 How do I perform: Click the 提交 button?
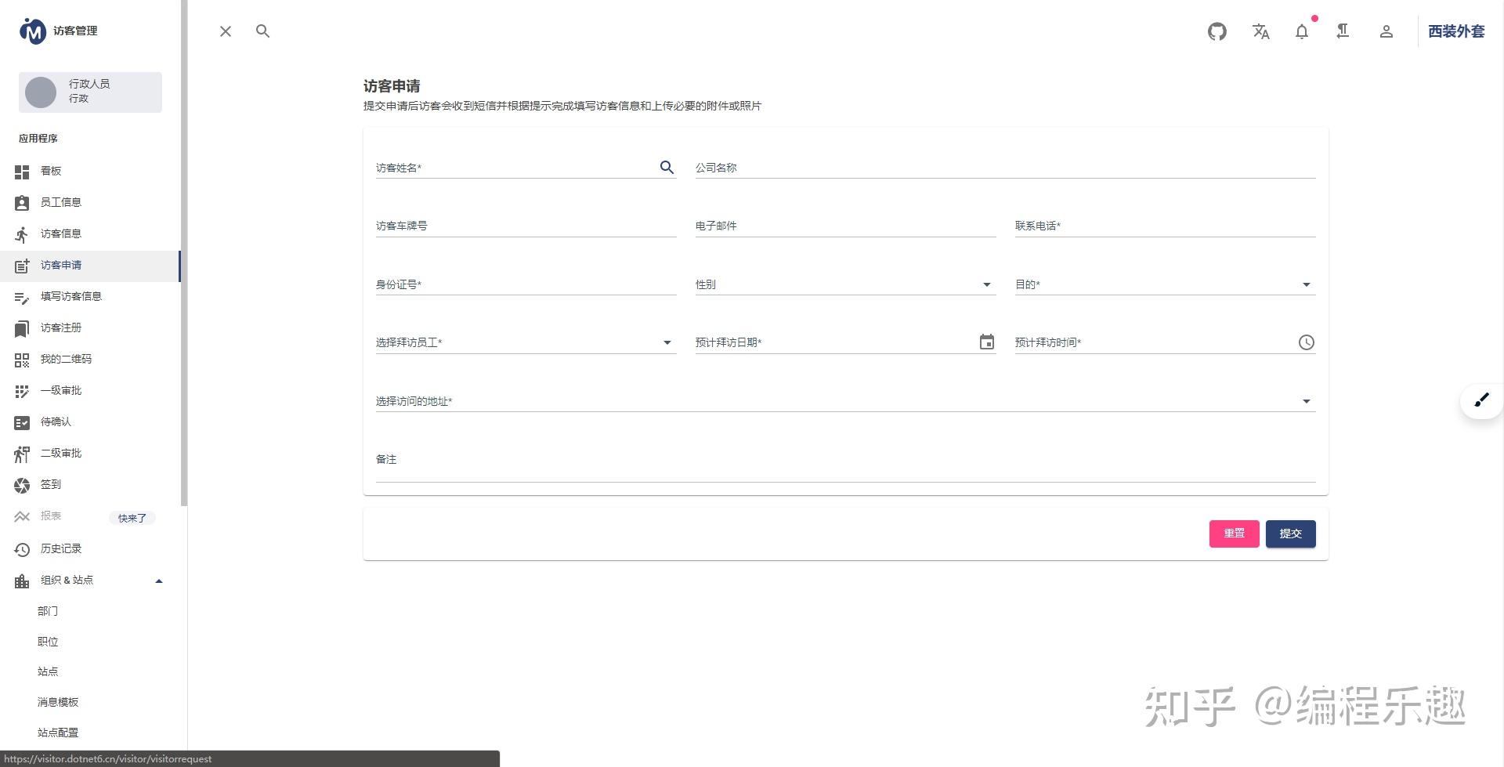(1290, 534)
